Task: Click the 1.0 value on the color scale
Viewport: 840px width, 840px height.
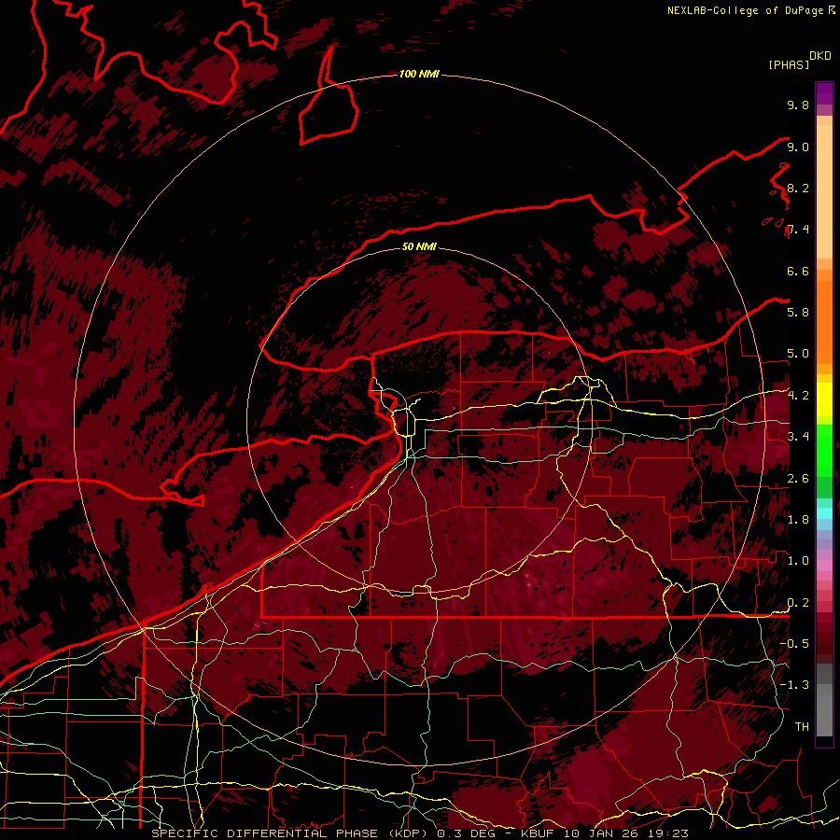Action: coord(798,561)
